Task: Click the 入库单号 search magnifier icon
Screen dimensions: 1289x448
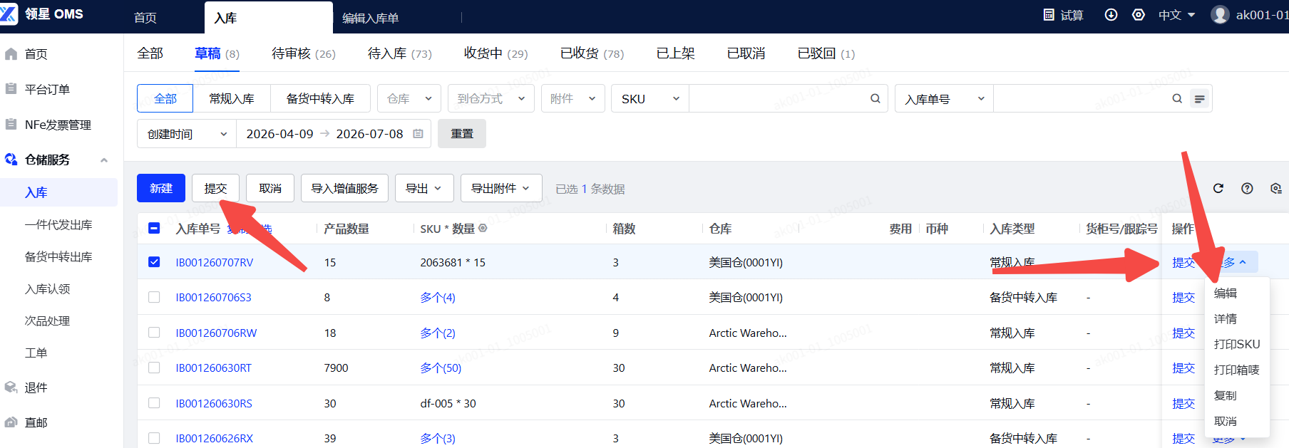Action: click(x=1177, y=98)
